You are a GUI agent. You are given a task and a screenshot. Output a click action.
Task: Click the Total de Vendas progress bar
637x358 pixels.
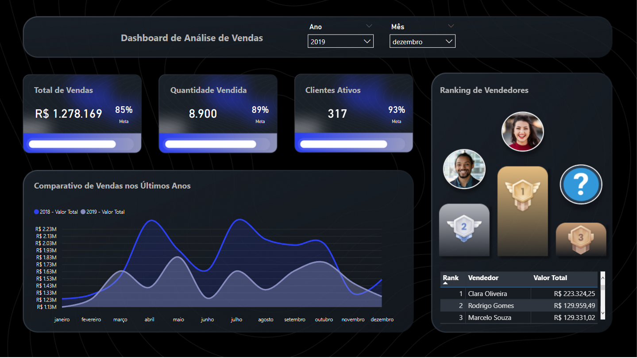[80, 144]
